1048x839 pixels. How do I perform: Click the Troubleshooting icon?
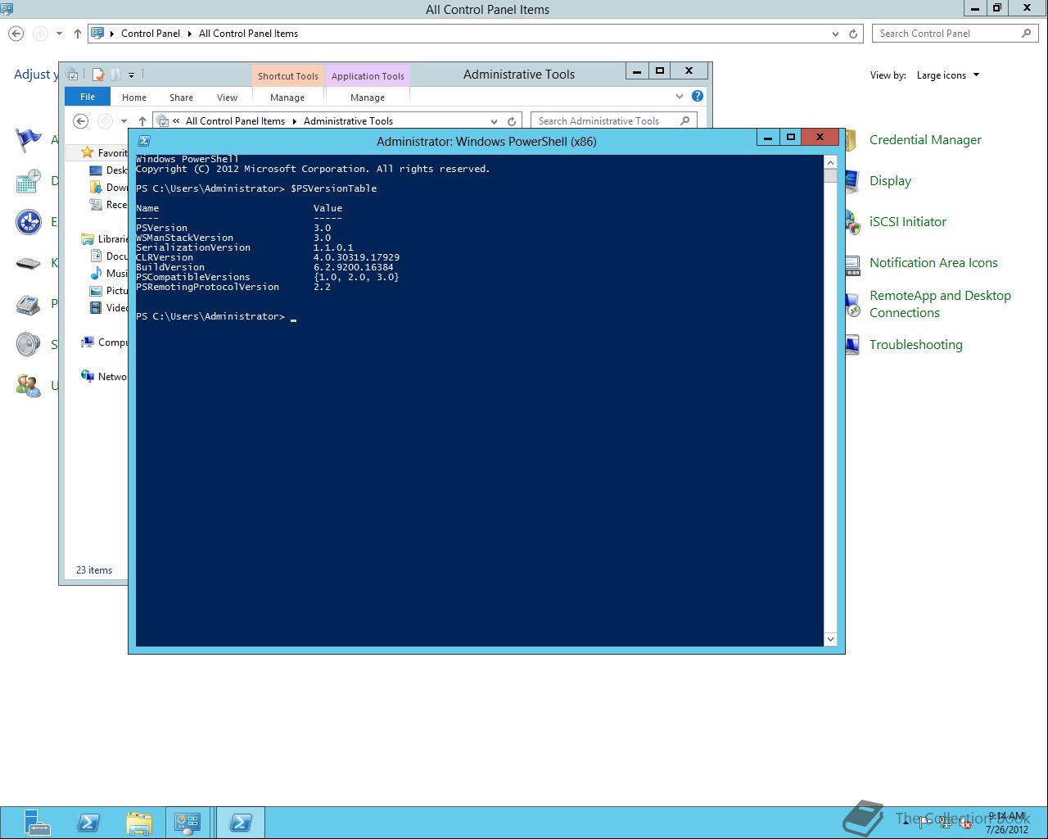coord(852,345)
